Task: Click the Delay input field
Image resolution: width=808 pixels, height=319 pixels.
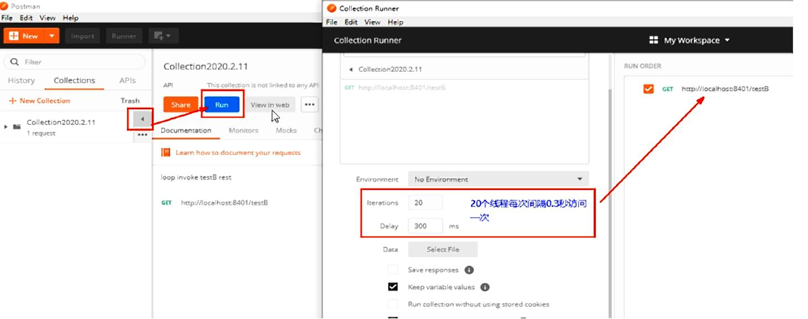Action: click(x=425, y=226)
